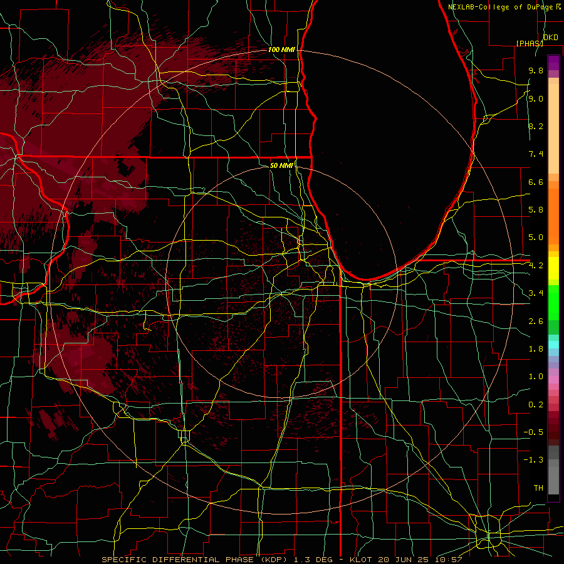Screen dimensions: 564x564
Task: Click the 5.0 legend value
Action: click(536, 238)
